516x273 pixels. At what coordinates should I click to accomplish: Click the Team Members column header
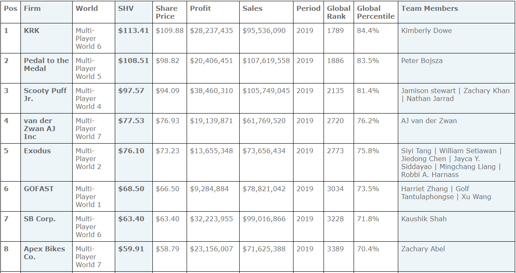[429, 8]
